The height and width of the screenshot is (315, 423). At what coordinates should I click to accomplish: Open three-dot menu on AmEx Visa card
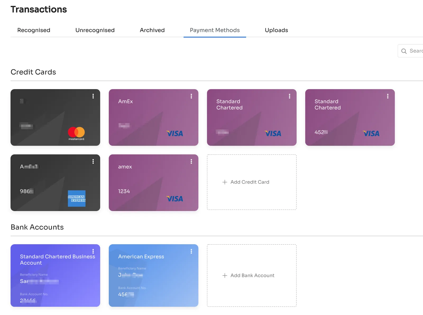191,96
